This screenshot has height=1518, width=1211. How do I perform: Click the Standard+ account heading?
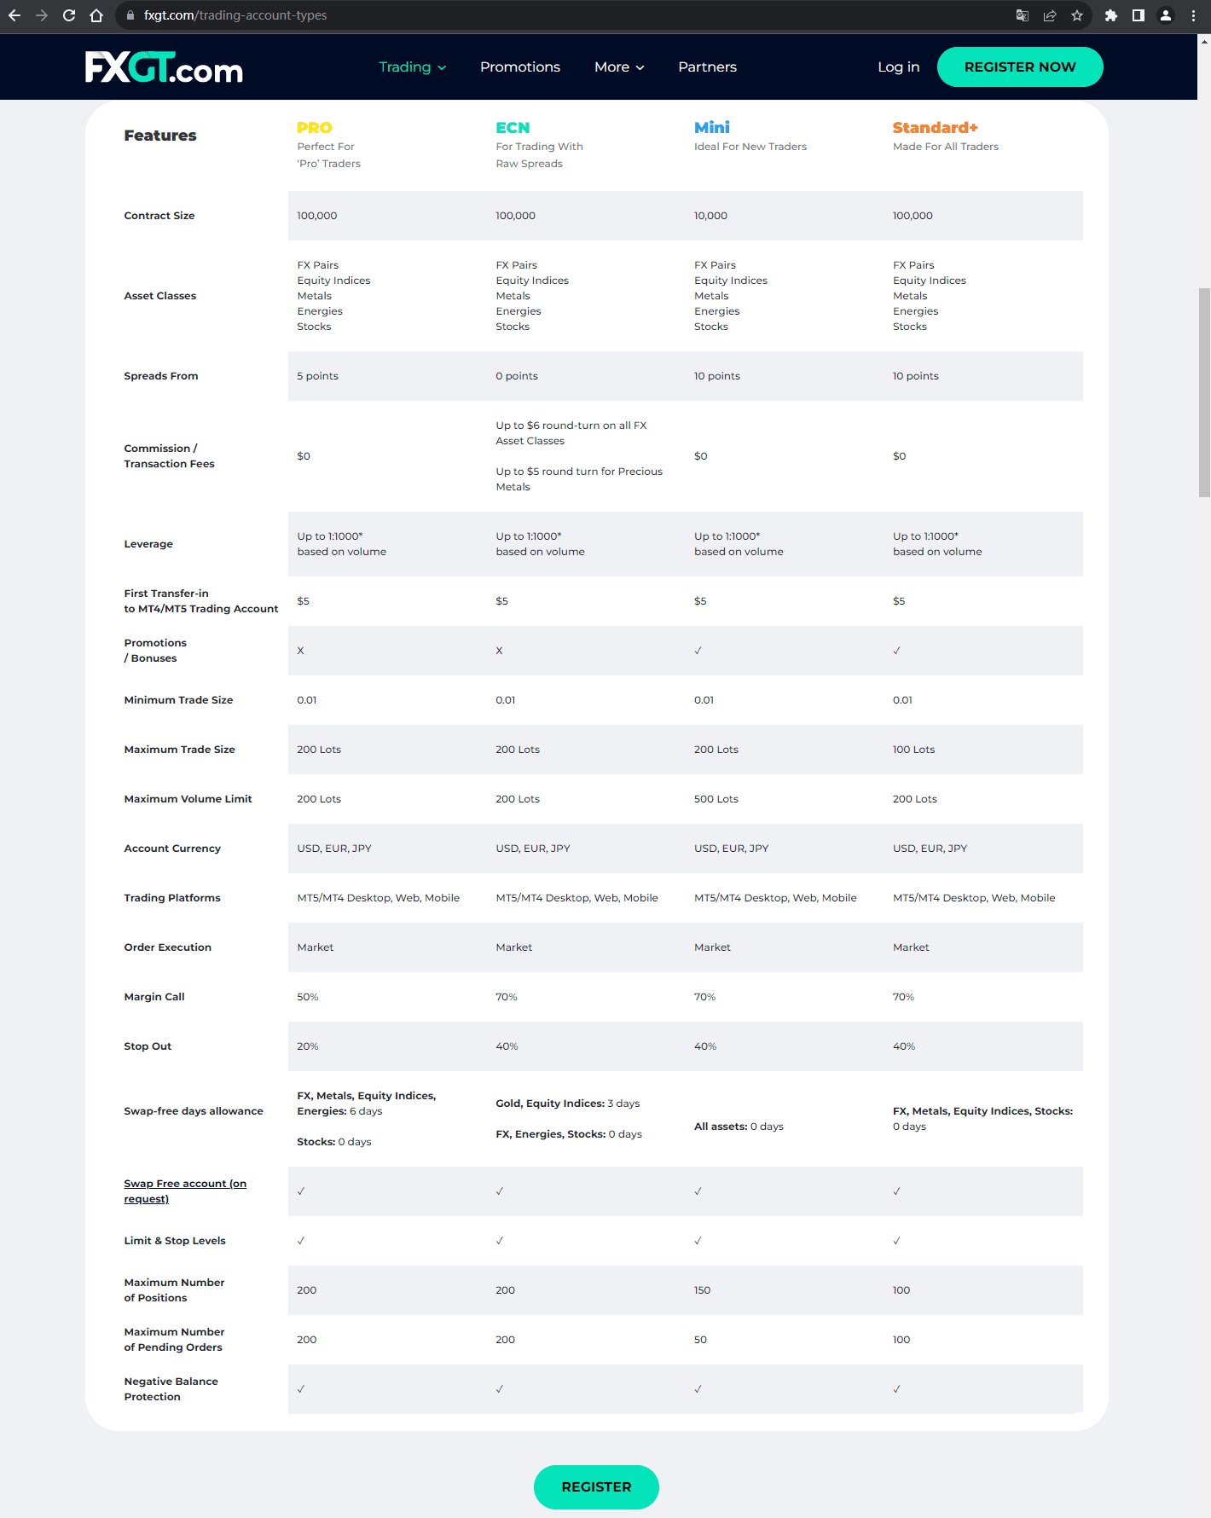[x=936, y=127]
